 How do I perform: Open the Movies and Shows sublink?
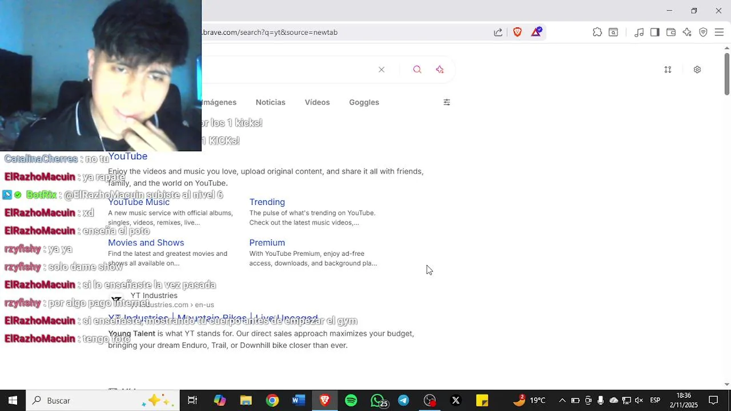146,243
